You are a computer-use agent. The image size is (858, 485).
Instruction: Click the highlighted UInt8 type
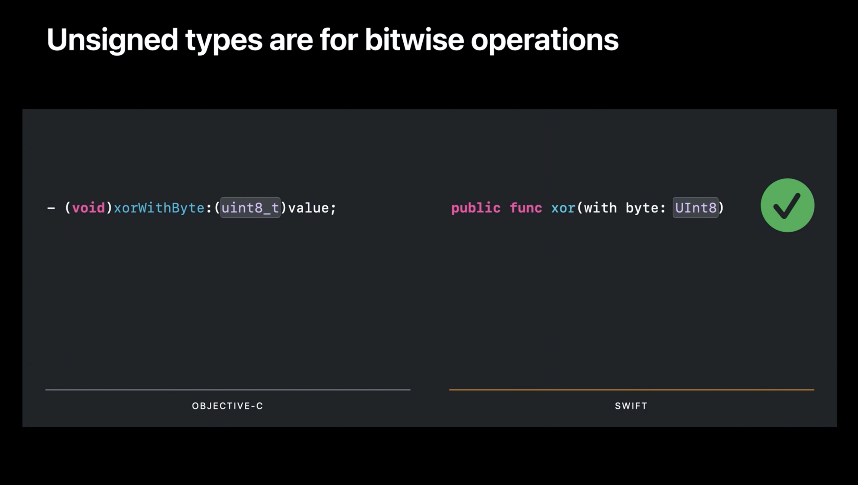pos(695,208)
